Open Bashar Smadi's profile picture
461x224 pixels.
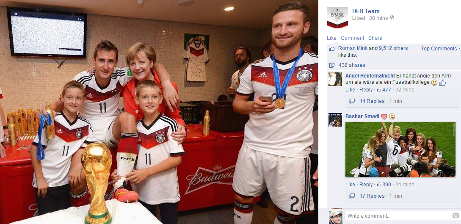coord(335,120)
